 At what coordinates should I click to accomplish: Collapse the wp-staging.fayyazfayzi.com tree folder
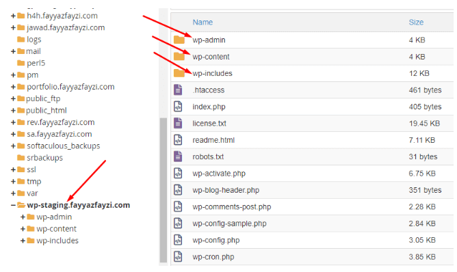[x=13, y=205]
